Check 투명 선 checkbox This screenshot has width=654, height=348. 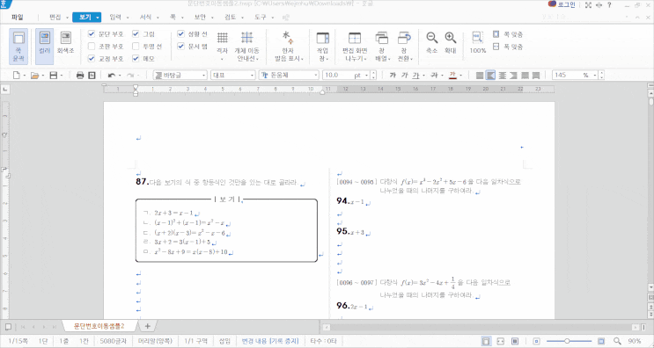pyautogui.click(x=136, y=47)
